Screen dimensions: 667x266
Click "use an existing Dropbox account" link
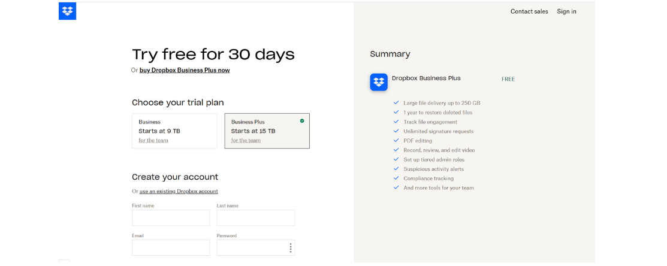click(x=179, y=191)
